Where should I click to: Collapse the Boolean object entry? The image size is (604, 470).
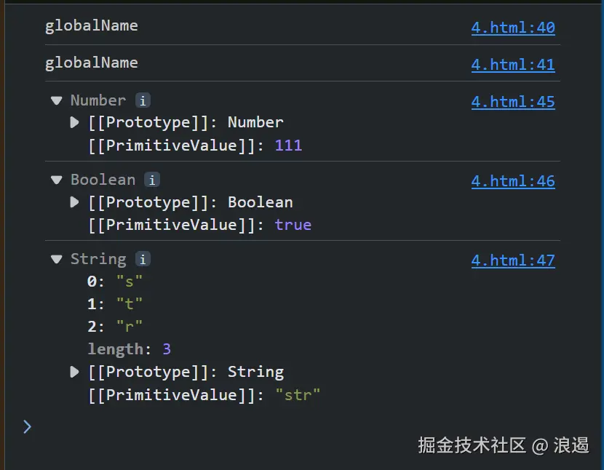[x=56, y=180]
